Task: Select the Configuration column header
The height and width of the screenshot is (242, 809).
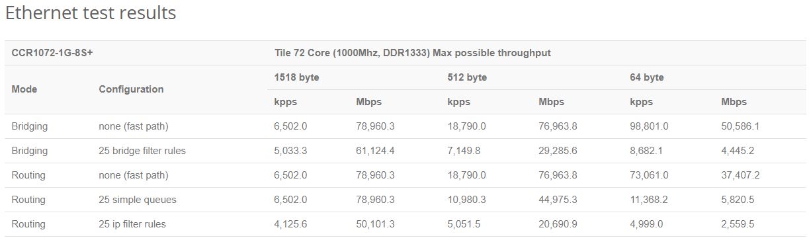Action: point(131,89)
